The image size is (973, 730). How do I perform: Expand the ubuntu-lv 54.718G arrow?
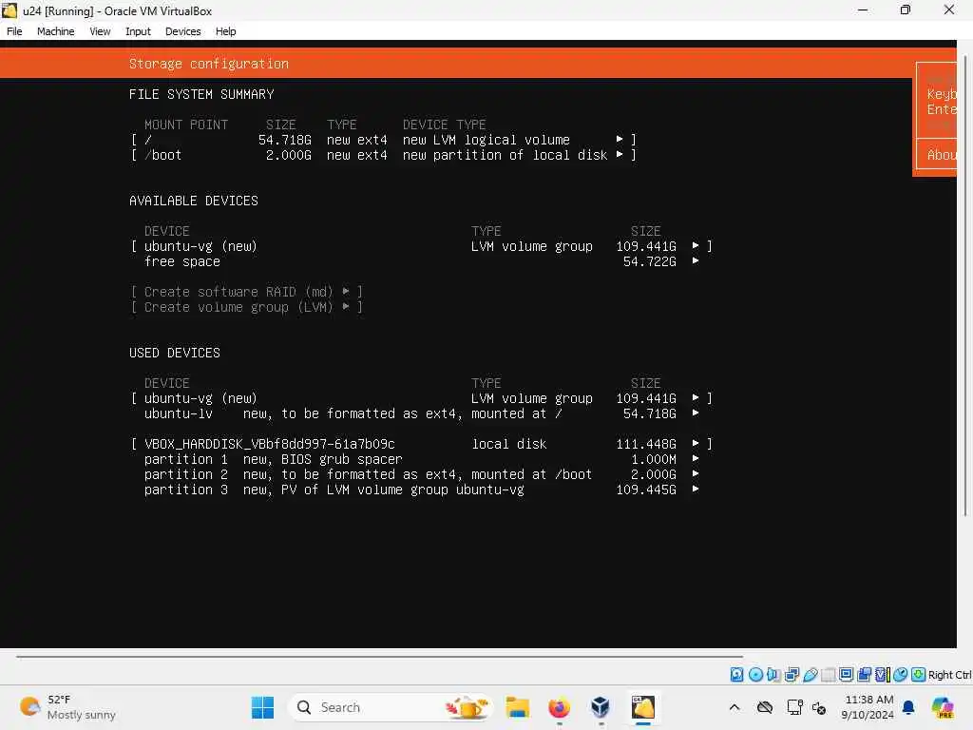click(x=696, y=413)
